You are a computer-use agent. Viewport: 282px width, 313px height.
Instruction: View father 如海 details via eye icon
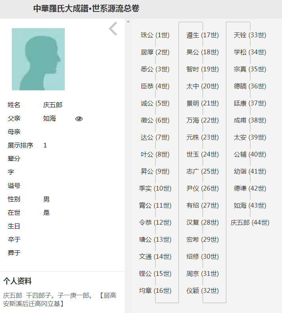point(79,119)
